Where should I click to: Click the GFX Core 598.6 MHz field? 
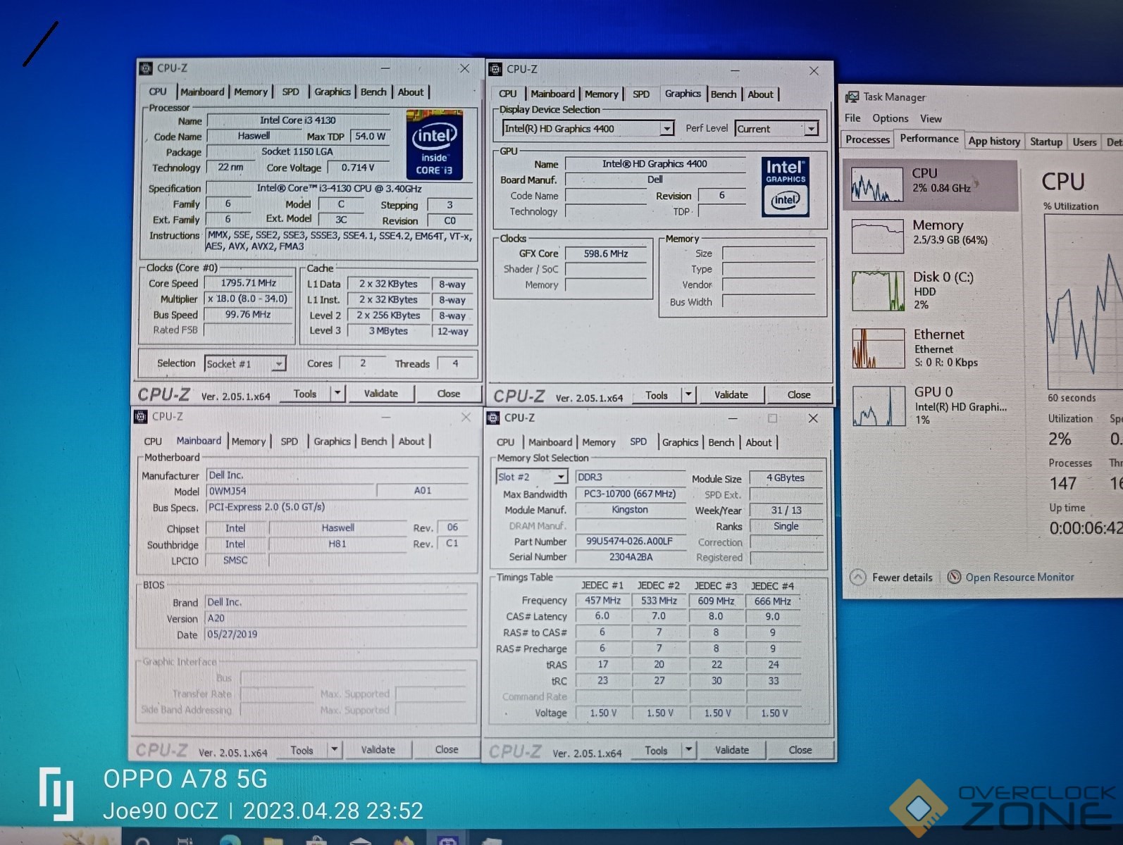click(606, 254)
